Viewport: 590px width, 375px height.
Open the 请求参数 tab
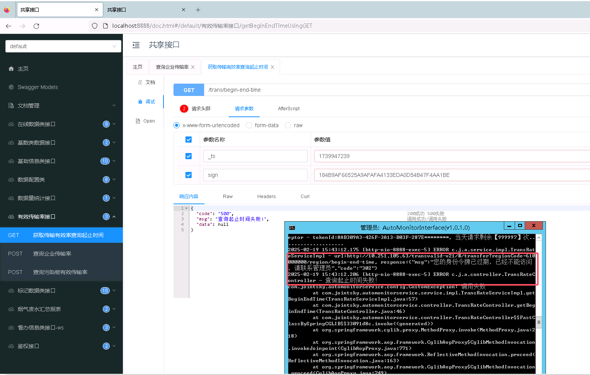tap(244, 109)
